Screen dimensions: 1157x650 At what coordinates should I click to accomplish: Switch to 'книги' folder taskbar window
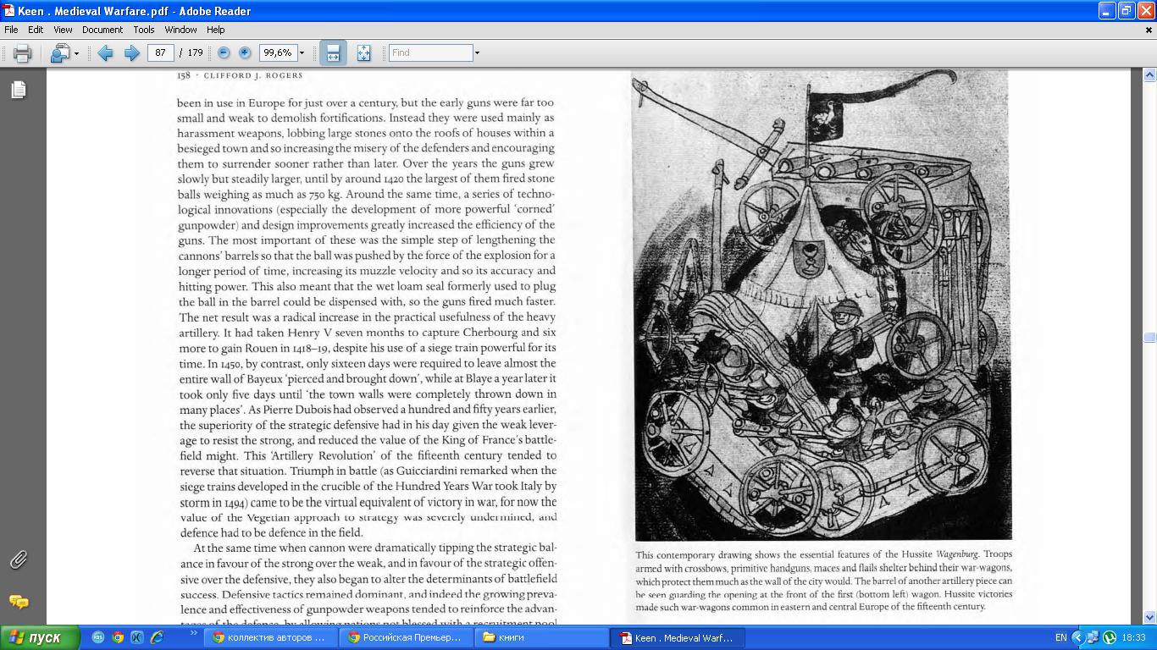click(x=541, y=637)
